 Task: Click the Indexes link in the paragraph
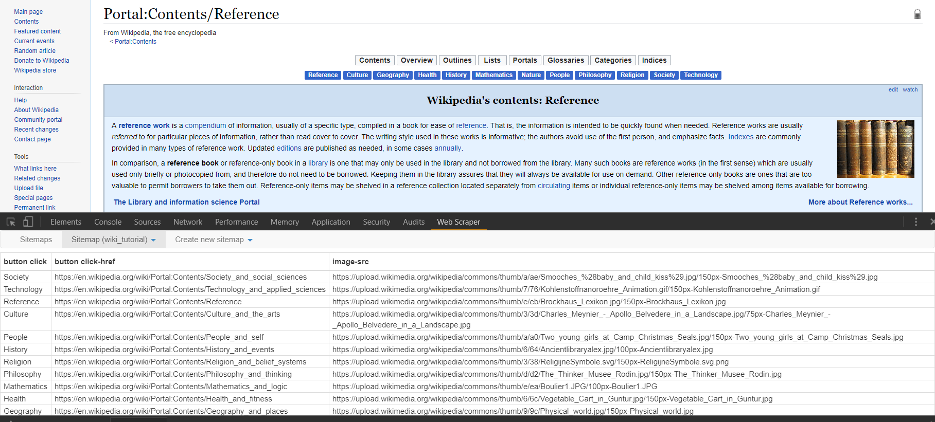click(740, 137)
